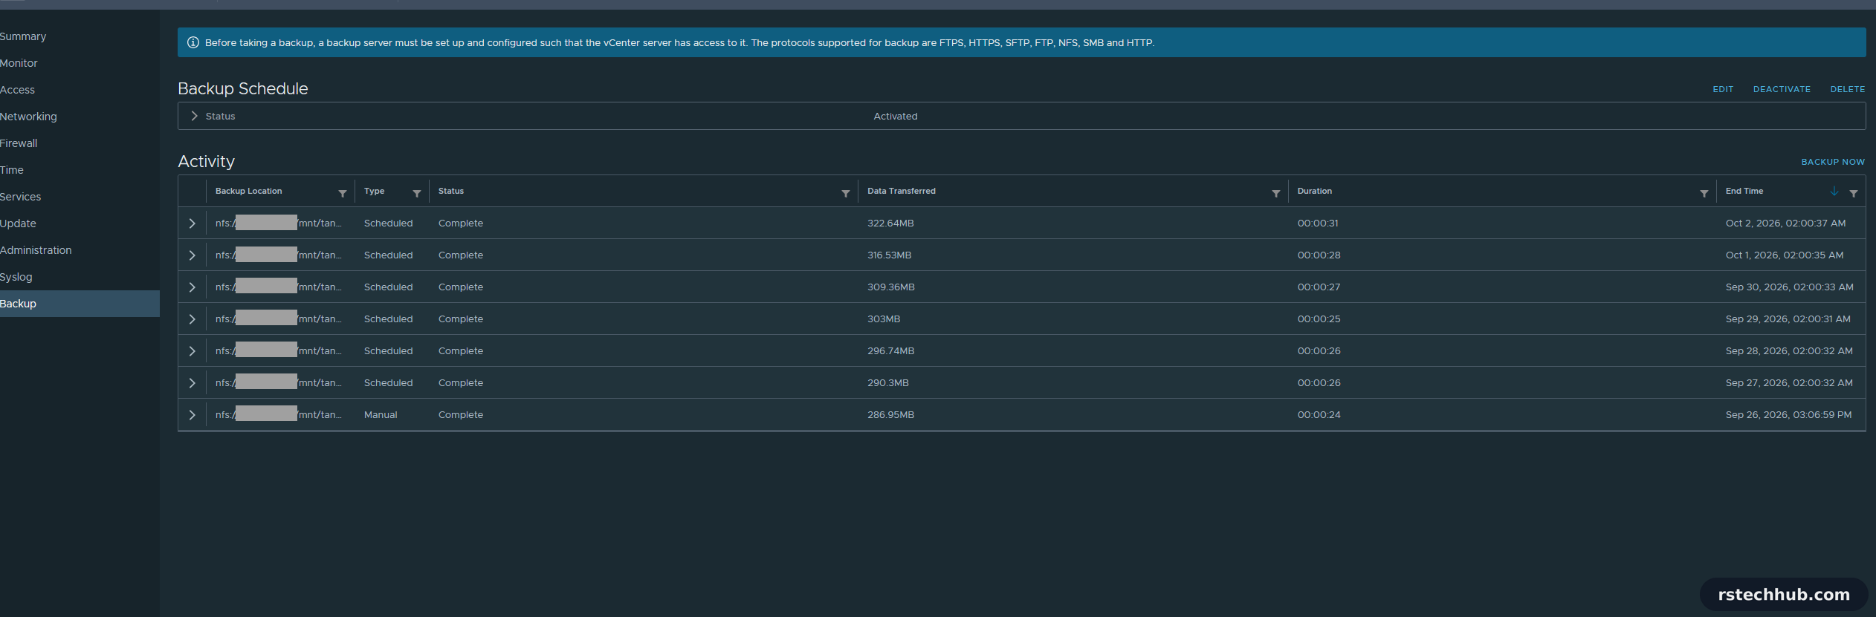This screenshot has height=617, width=1876.
Task: Select Access in the sidebar
Action: tap(17, 90)
